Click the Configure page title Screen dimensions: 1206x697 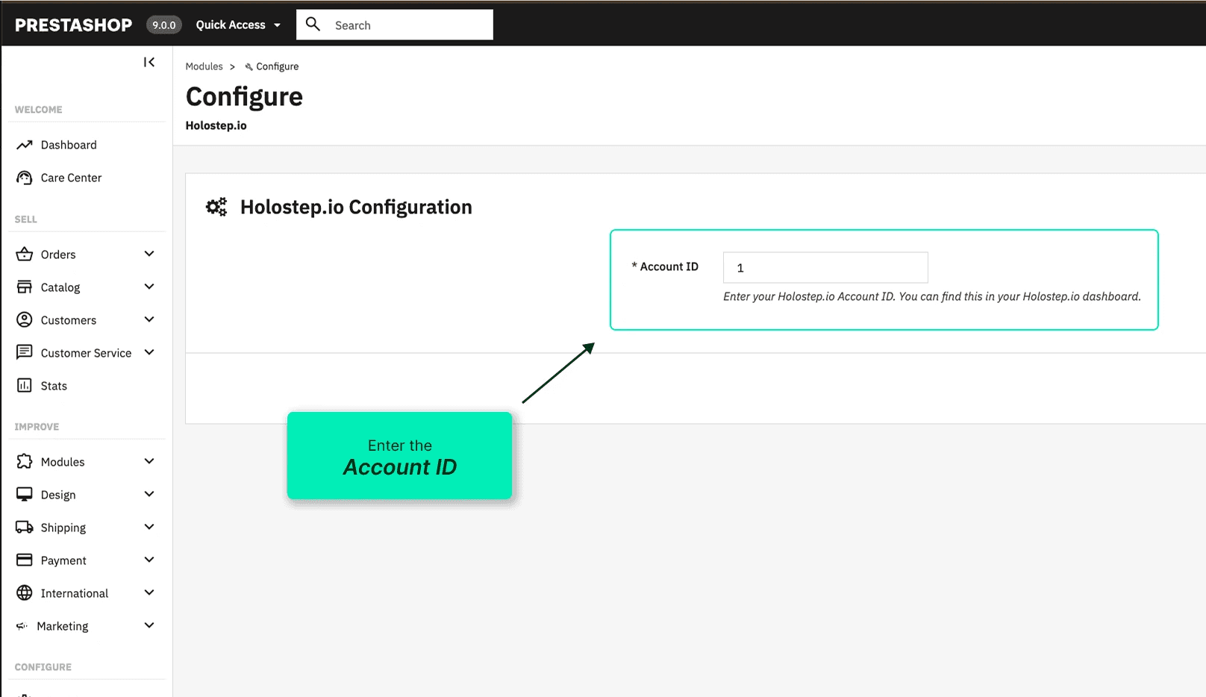click(244, 97)
